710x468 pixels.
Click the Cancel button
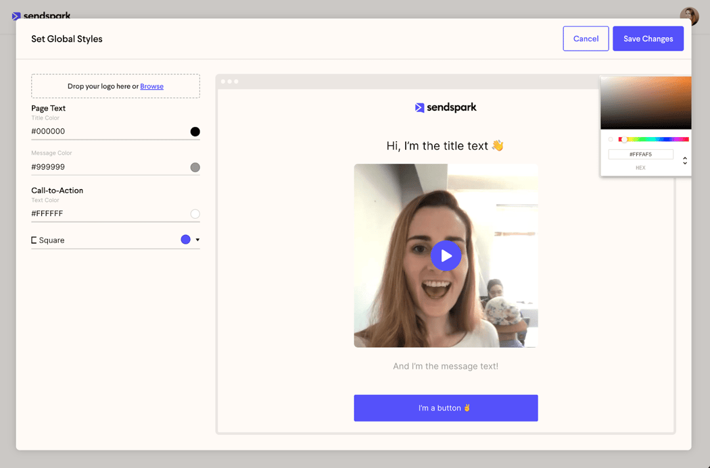tap(586, 38)
